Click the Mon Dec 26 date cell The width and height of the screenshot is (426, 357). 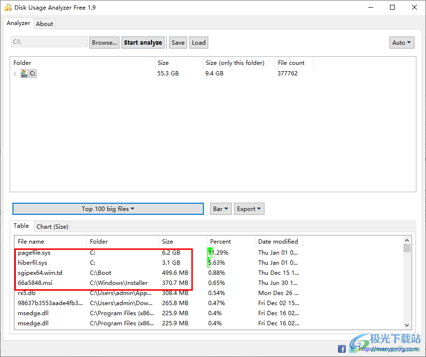pos(278,293)
